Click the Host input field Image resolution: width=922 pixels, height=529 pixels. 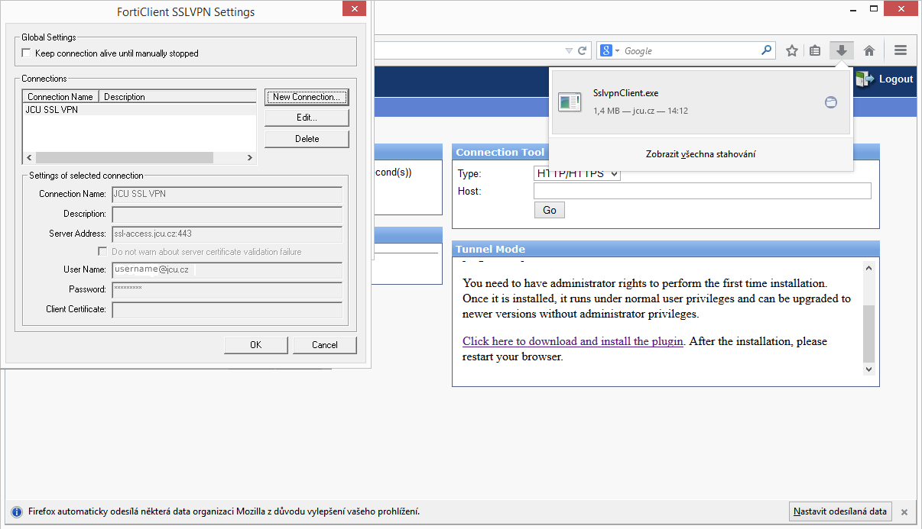[703, 191]
